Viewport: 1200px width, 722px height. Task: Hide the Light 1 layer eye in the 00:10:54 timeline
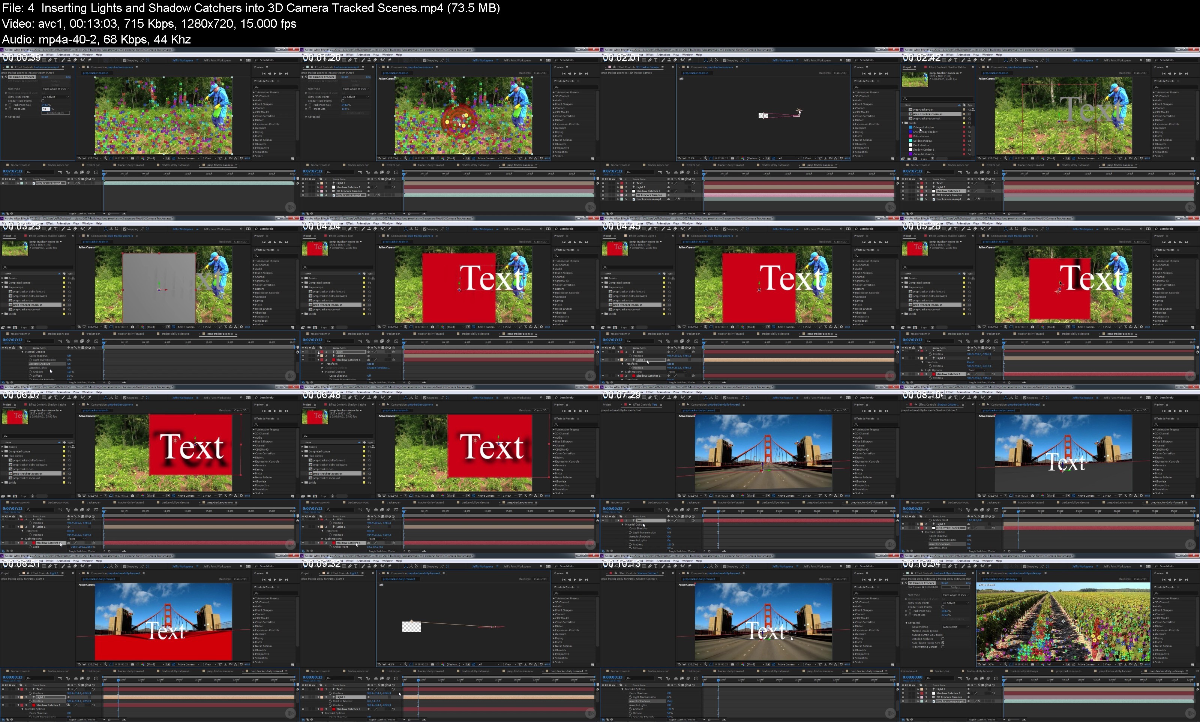pos(903,689)
